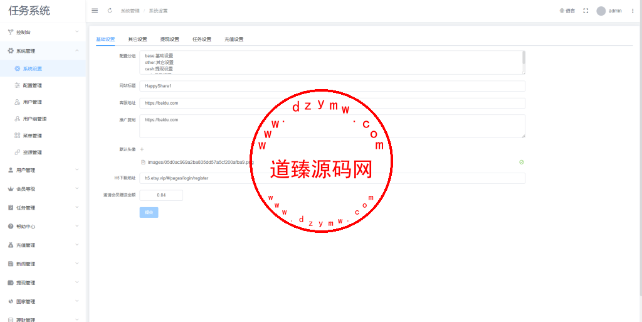Screen dimensions: 642x322
Task: Click the blue 提交 submit button
Action: pyautogui.click(x=149, y=212)
